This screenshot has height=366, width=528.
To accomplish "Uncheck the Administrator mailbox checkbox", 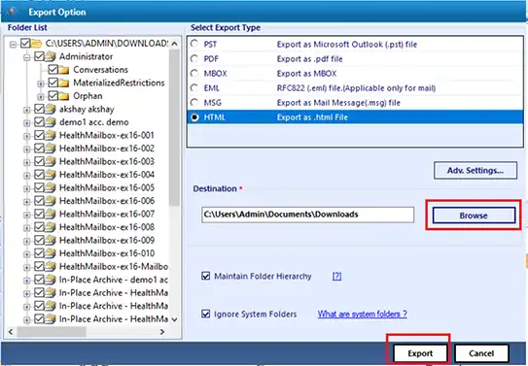I will pyautogui.click(x=39, y=56).
